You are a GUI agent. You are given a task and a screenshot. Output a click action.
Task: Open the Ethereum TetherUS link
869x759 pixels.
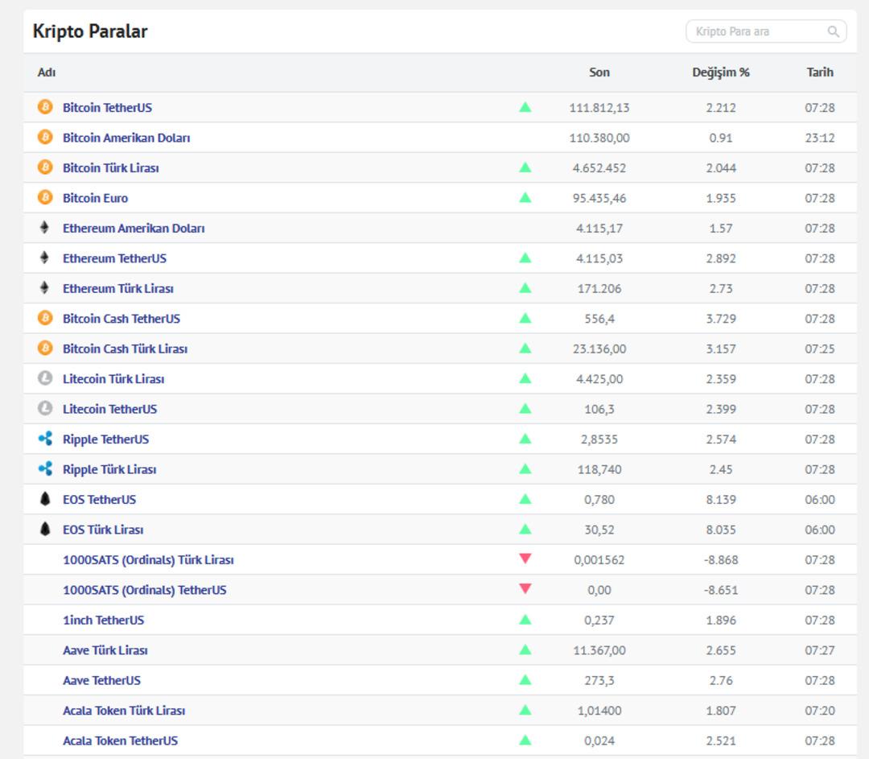[x=115, y=258]
